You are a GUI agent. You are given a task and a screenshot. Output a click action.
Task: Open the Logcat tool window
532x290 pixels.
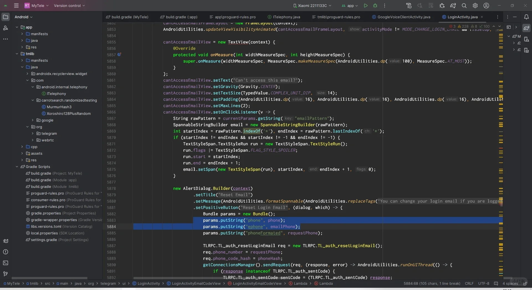[x=6, y=241]
